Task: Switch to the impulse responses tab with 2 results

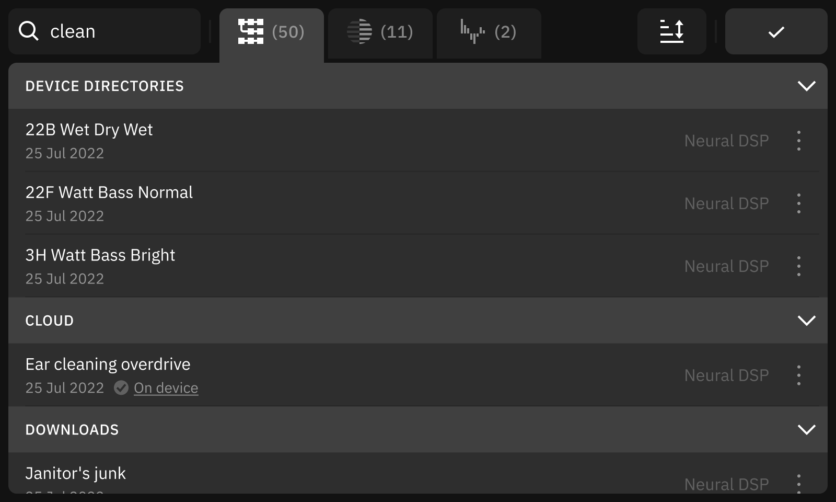Action: pyautogui.click(x=488, y=32)
